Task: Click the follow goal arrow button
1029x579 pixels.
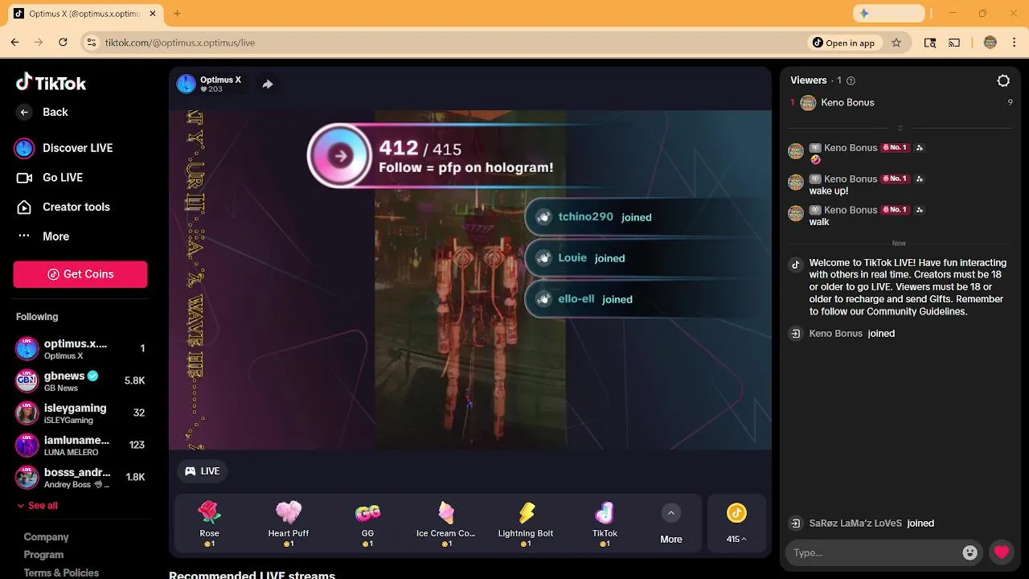Action: 341,156
